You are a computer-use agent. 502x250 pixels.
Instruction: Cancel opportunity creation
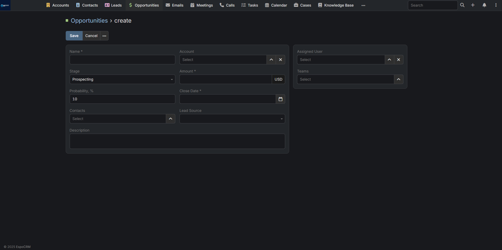[91, 36]
